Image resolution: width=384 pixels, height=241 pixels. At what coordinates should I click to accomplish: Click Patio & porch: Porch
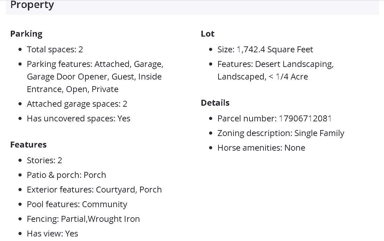66,175
